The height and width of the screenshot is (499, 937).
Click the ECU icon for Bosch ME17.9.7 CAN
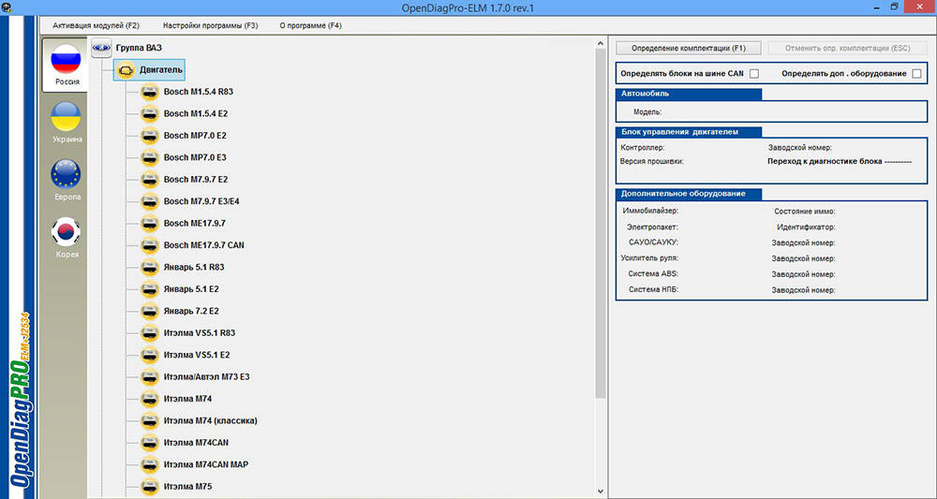[149, 245]
